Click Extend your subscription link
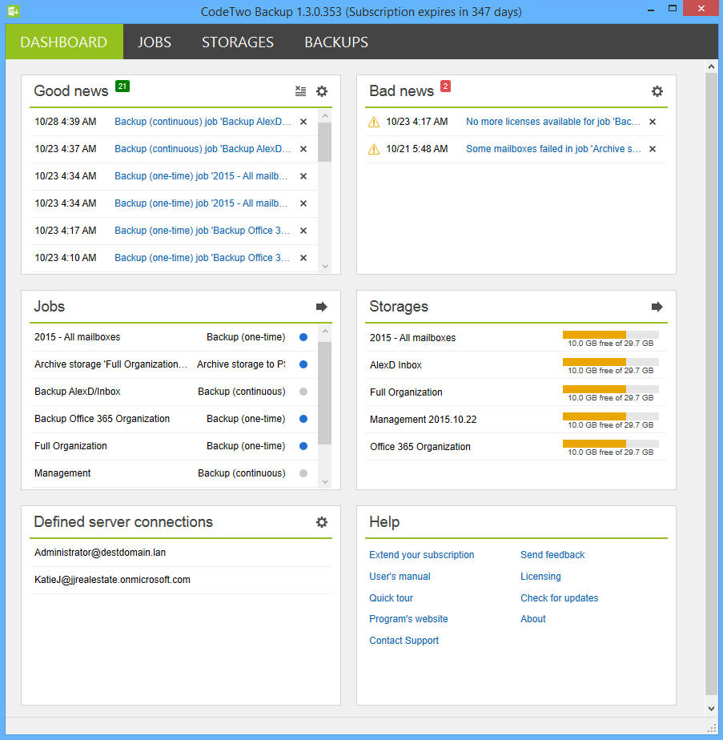Image resolution: width=723 pixels, height=740 pixels. pos(421,555)
